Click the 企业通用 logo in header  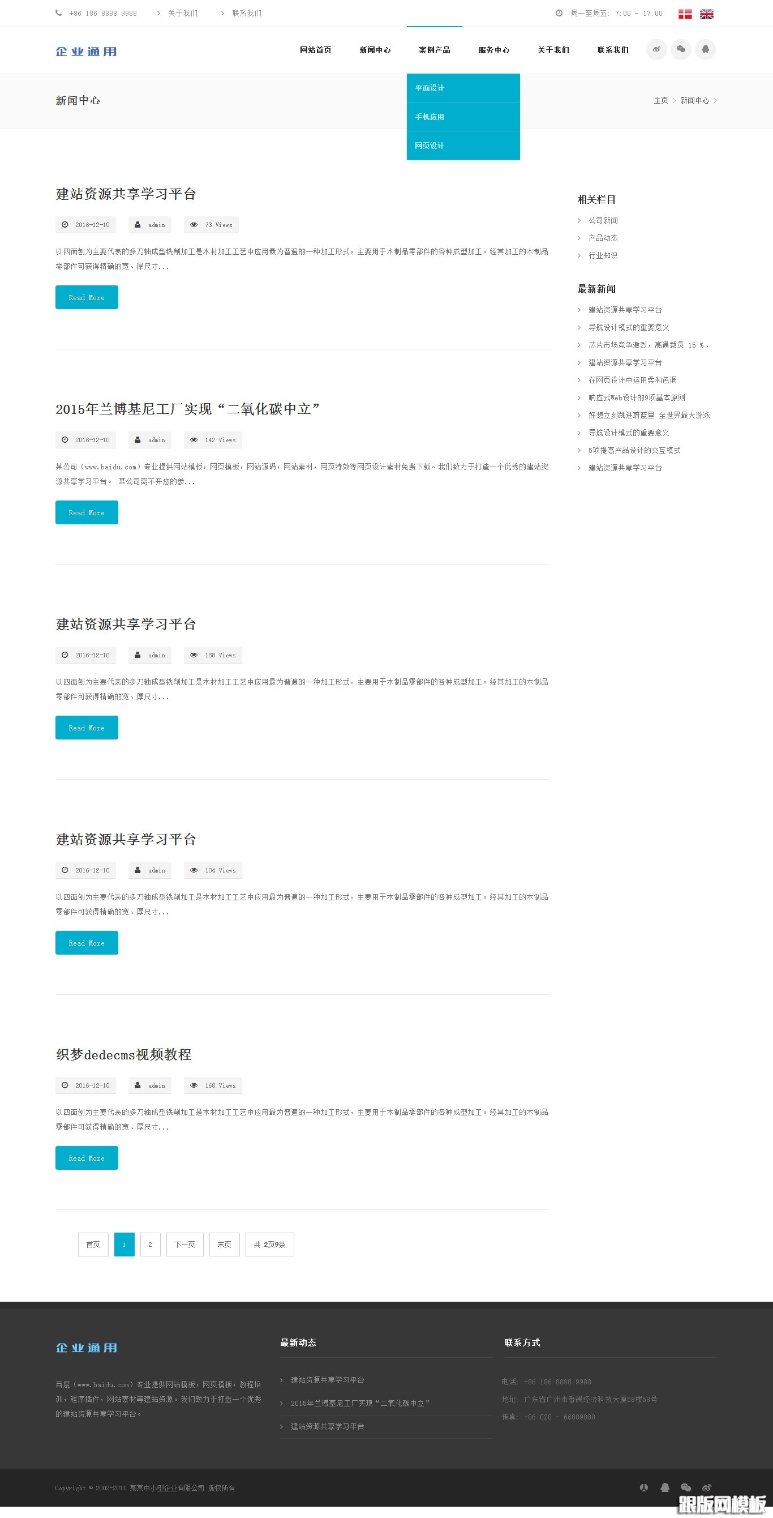86,52
